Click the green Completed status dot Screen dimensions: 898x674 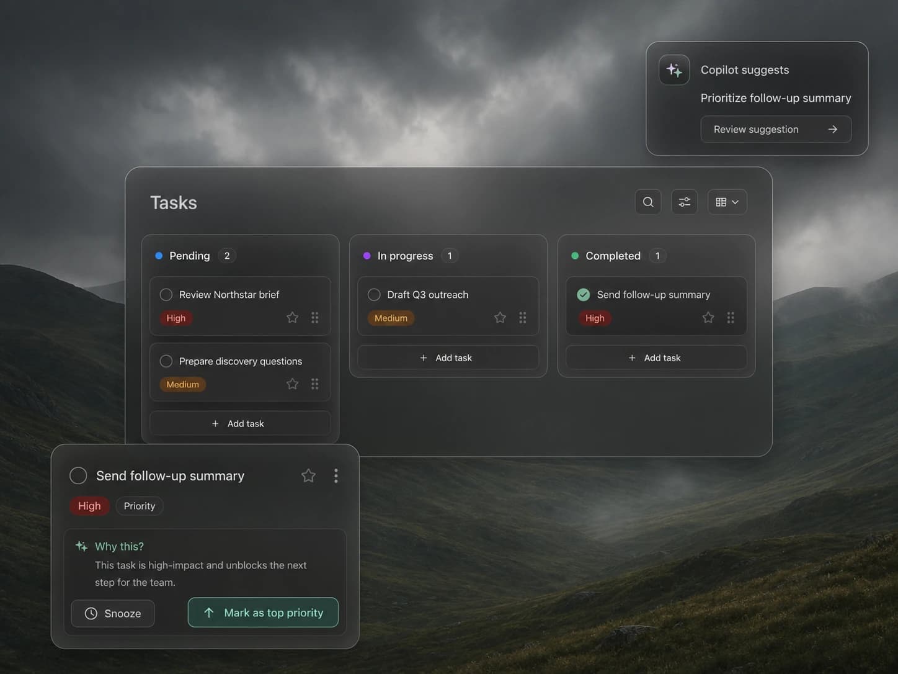point(575,256)
